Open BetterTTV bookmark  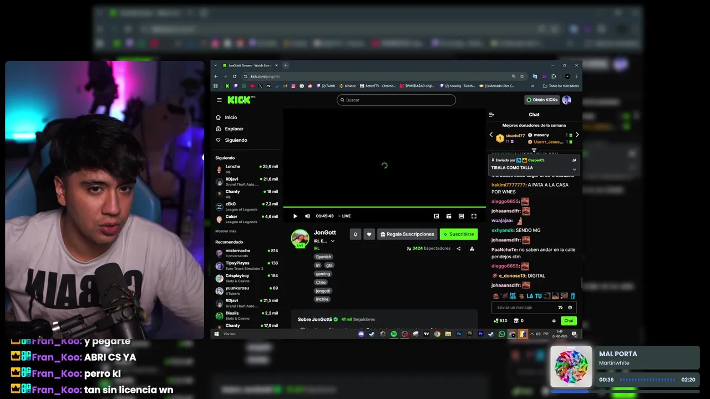tap(377, 86)
